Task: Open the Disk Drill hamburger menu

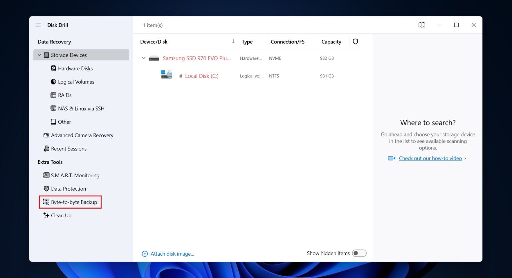Action: tap(38, 25)
